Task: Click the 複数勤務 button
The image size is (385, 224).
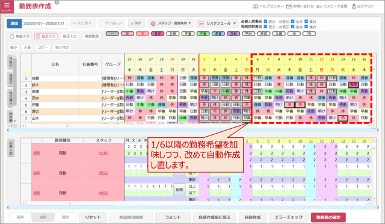Action: tap(92, 36)
